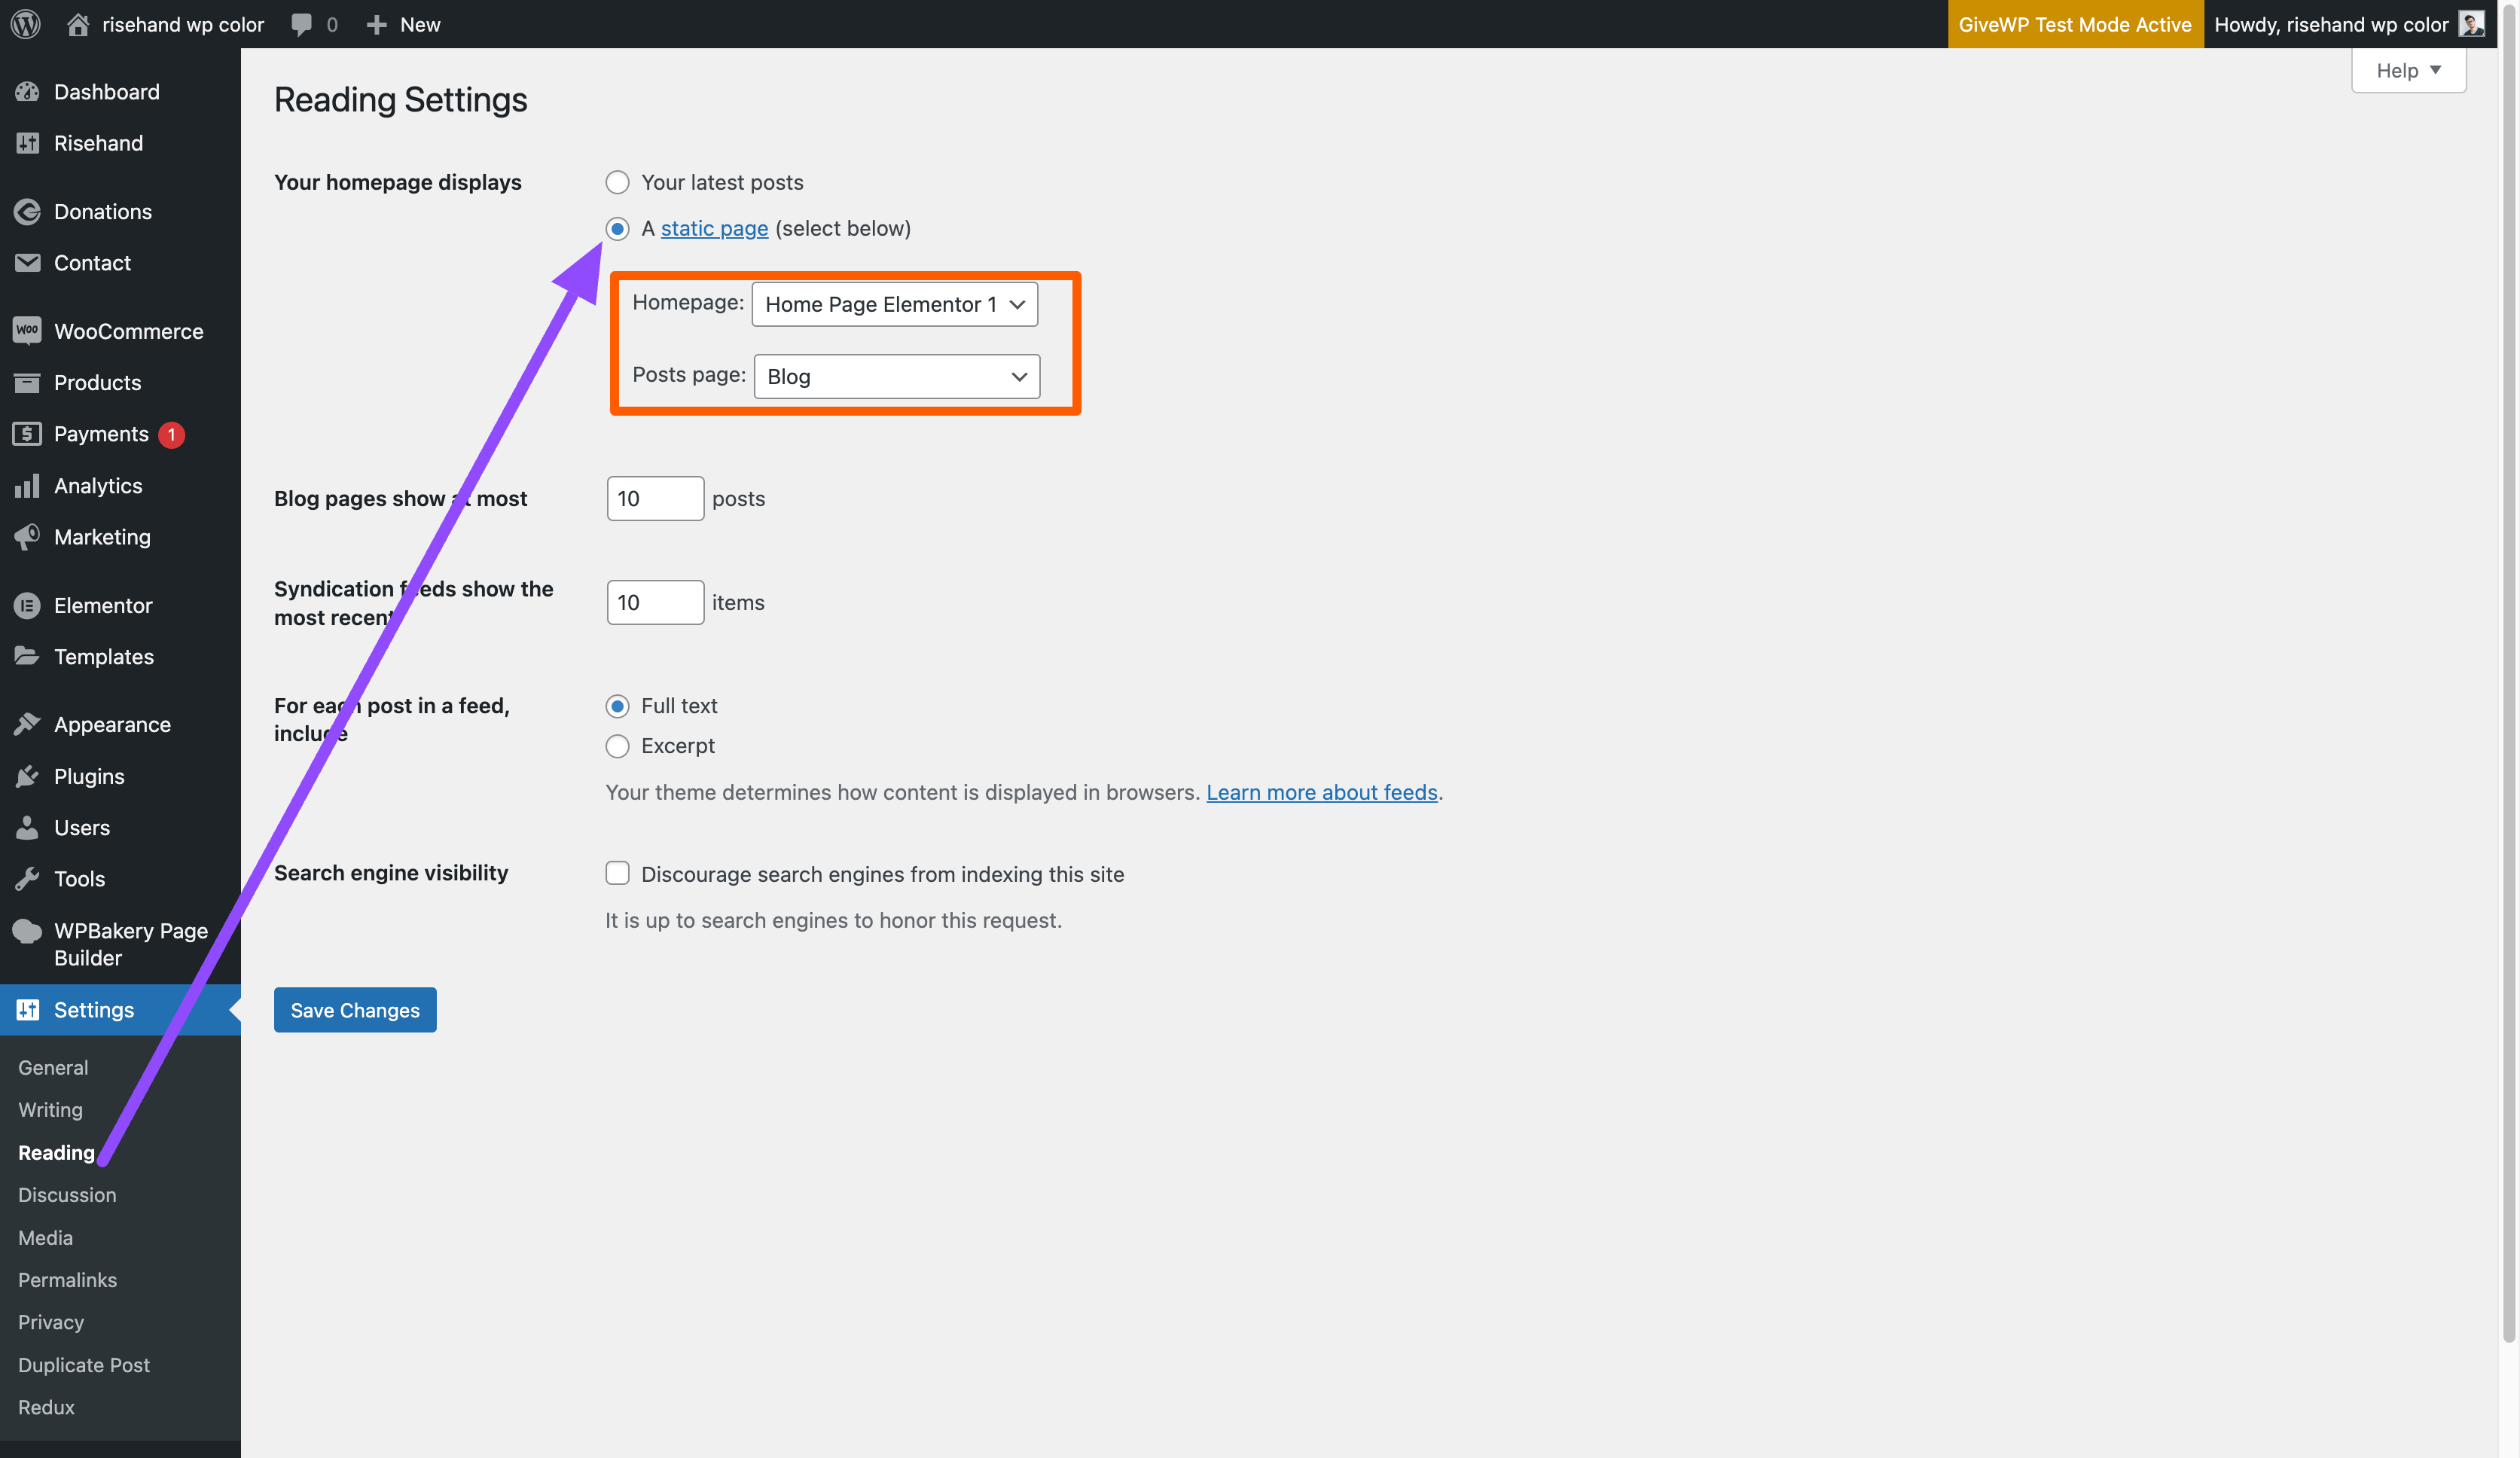Open the "Learn more about feeds" link
The width and height of the screenshot is (2520, 1458).
coord(1321,792)
